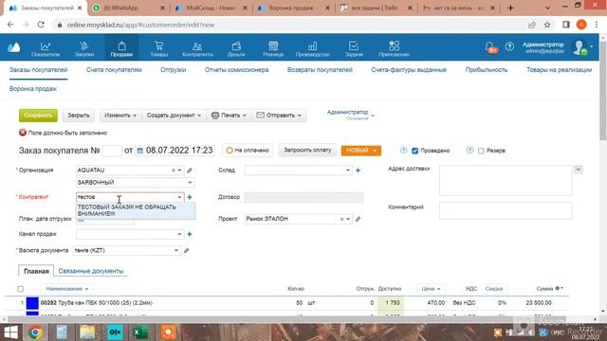
Task: Click the MoySklad logo icon
Action: click(x=14, y=47)
